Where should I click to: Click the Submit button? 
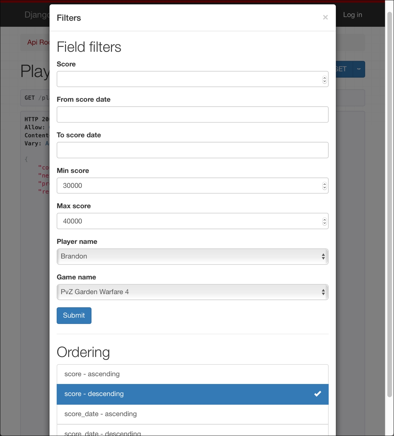pos(74,315)
